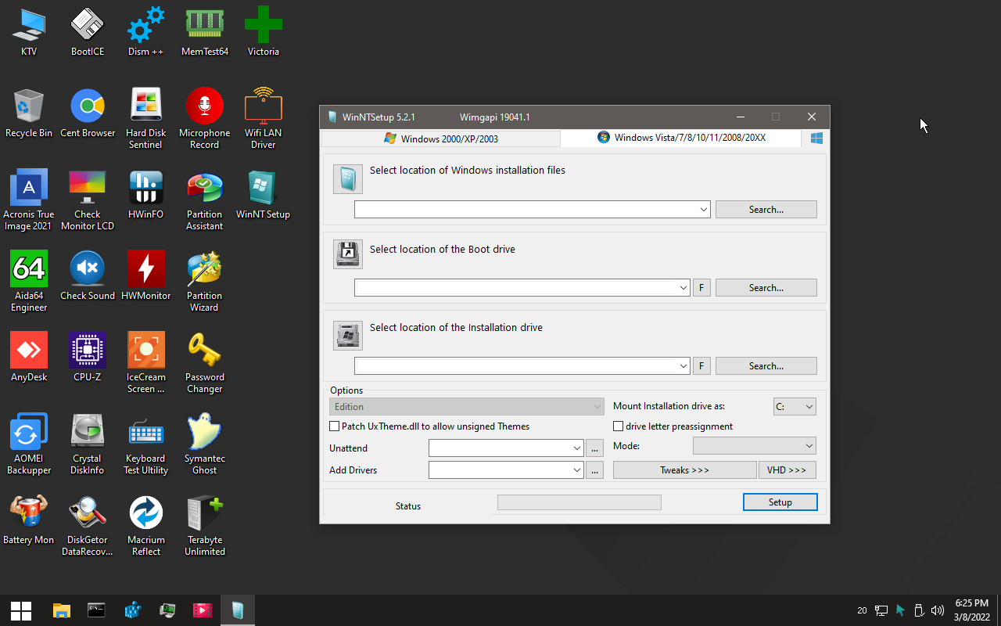Open File Explorer from taskbar
1001x626 pixels.
[x=62, y=610]
